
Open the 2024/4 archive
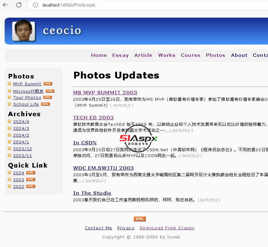[x=21, y=121]
